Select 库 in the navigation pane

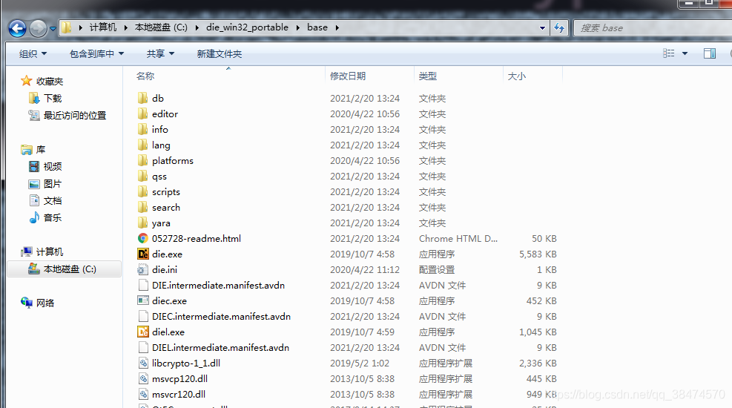(41, 149)
